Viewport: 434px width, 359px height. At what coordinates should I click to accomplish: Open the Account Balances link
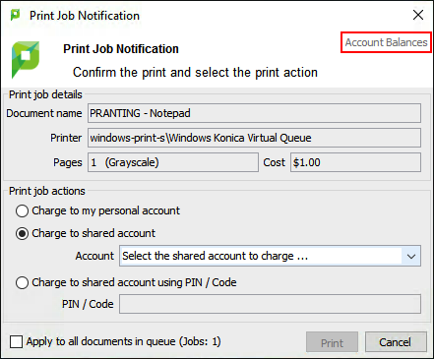tap(386, 42)
